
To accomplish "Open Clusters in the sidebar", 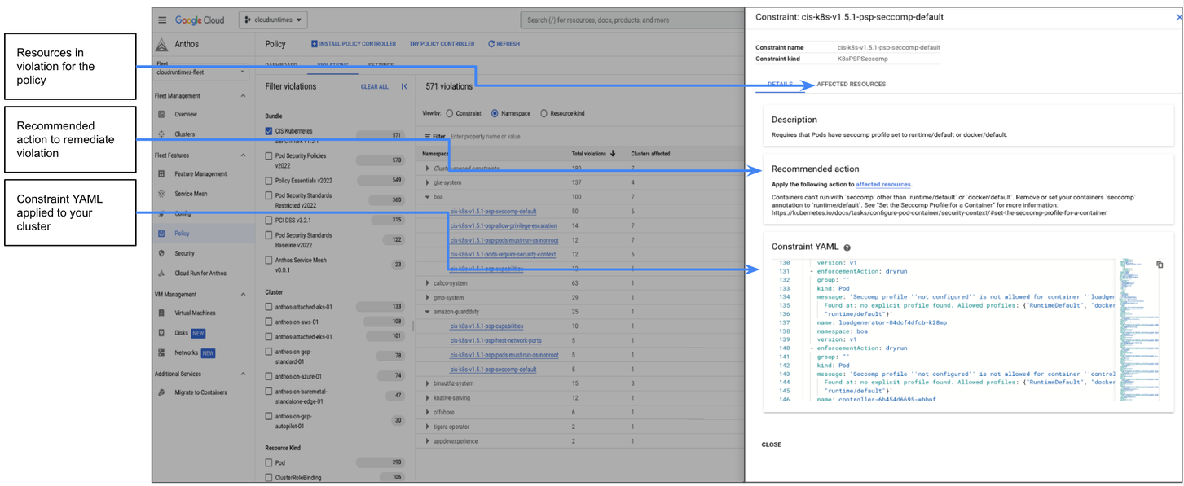I will click(x=185, y=134).
